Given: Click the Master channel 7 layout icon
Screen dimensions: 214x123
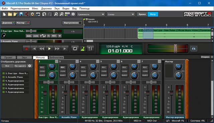Looking at the screenshot, I should [159, 61].
